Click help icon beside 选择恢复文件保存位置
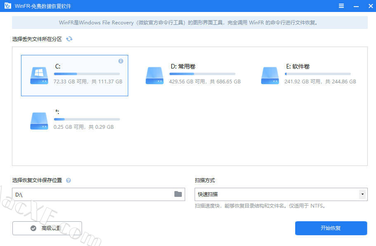 pyautogui.click(x=68, y=180)
